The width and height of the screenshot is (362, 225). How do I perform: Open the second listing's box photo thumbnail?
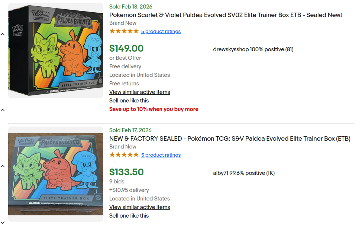pyautogui.click(x=56, y=174)
